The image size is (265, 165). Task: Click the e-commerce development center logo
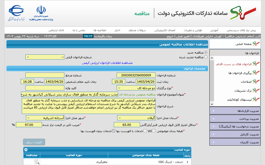[16, 13]
